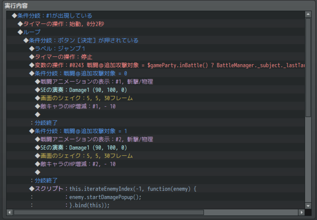The width and height of the screenshot is (317, 220).
Task: Click the horizontal scrollbar thumb
Action: tap(109, 212)
